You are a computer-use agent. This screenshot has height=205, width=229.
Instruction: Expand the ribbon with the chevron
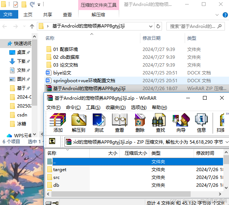pos(217,15)
